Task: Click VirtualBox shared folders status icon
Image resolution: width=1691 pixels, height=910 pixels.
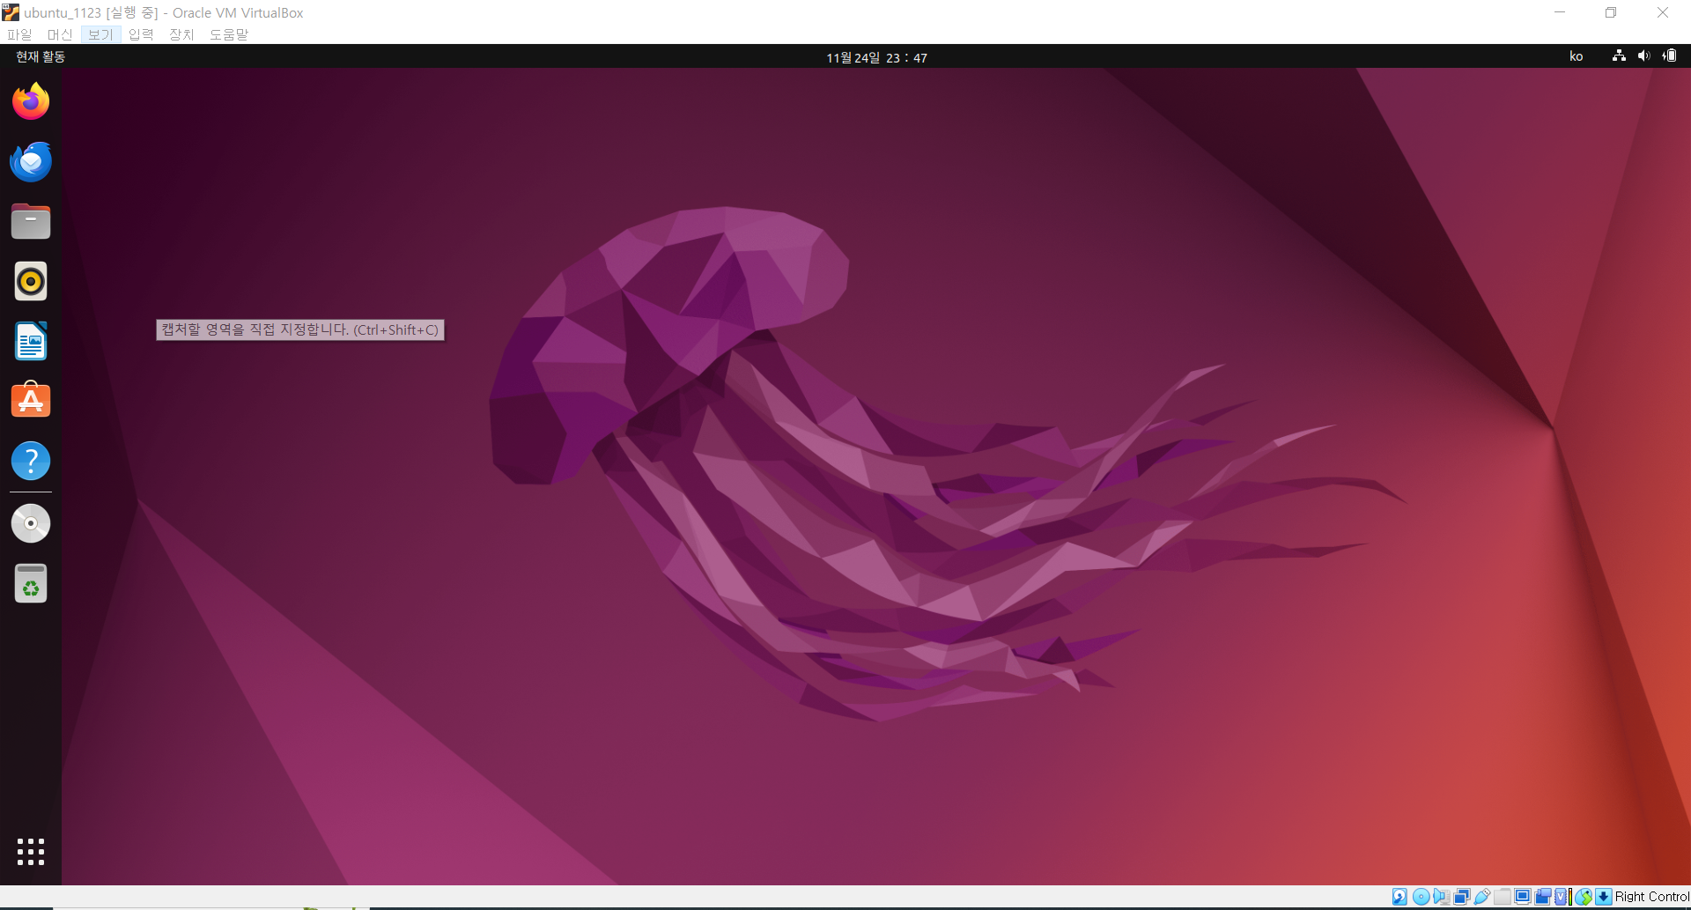Action: coord(1503,897)
